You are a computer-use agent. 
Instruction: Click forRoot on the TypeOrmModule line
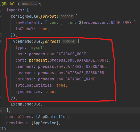[x=51, y=41]
